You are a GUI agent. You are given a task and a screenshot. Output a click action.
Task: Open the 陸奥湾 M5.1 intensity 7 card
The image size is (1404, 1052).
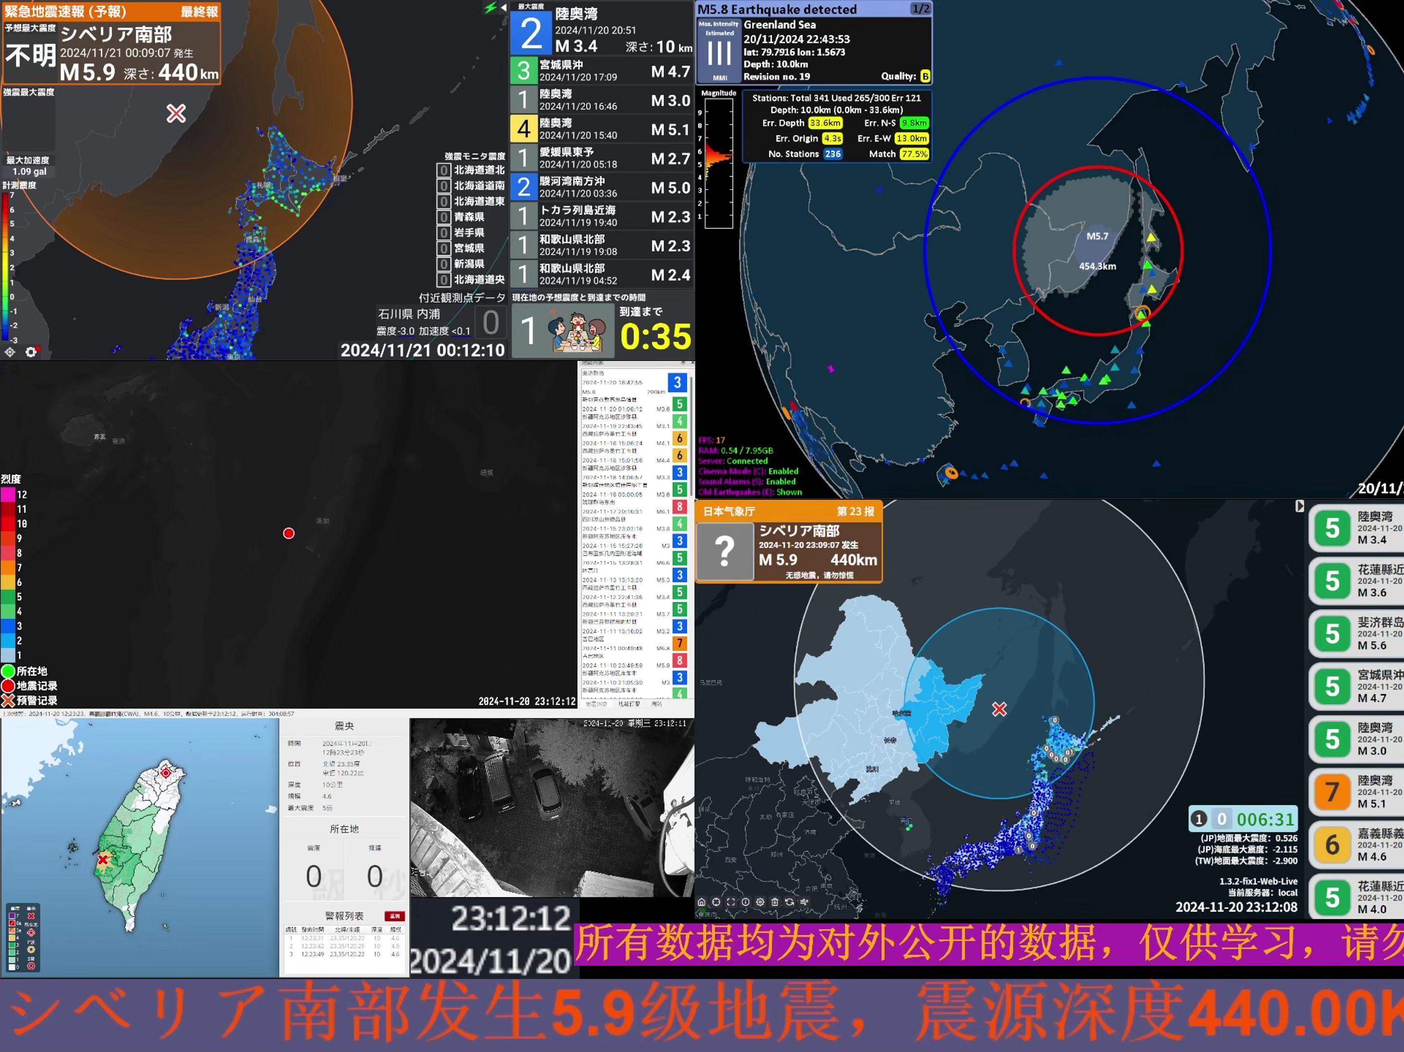point(1356,792)
